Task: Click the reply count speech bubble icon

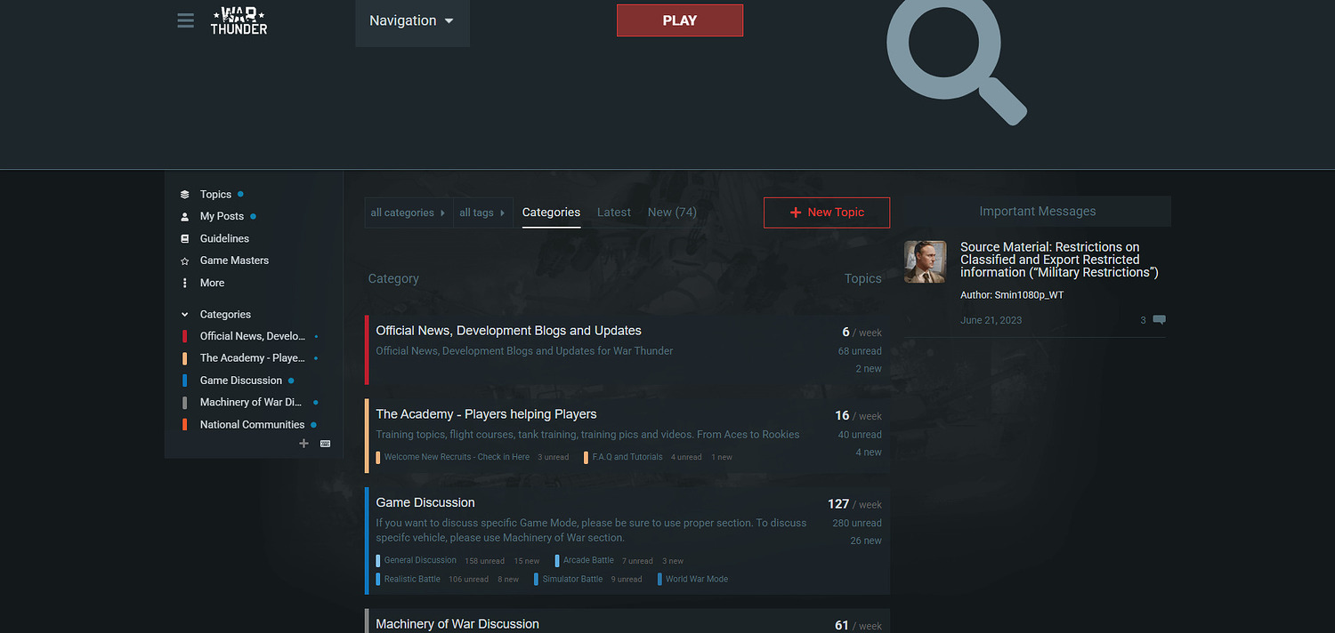Action: click(x=1159, y=320)
